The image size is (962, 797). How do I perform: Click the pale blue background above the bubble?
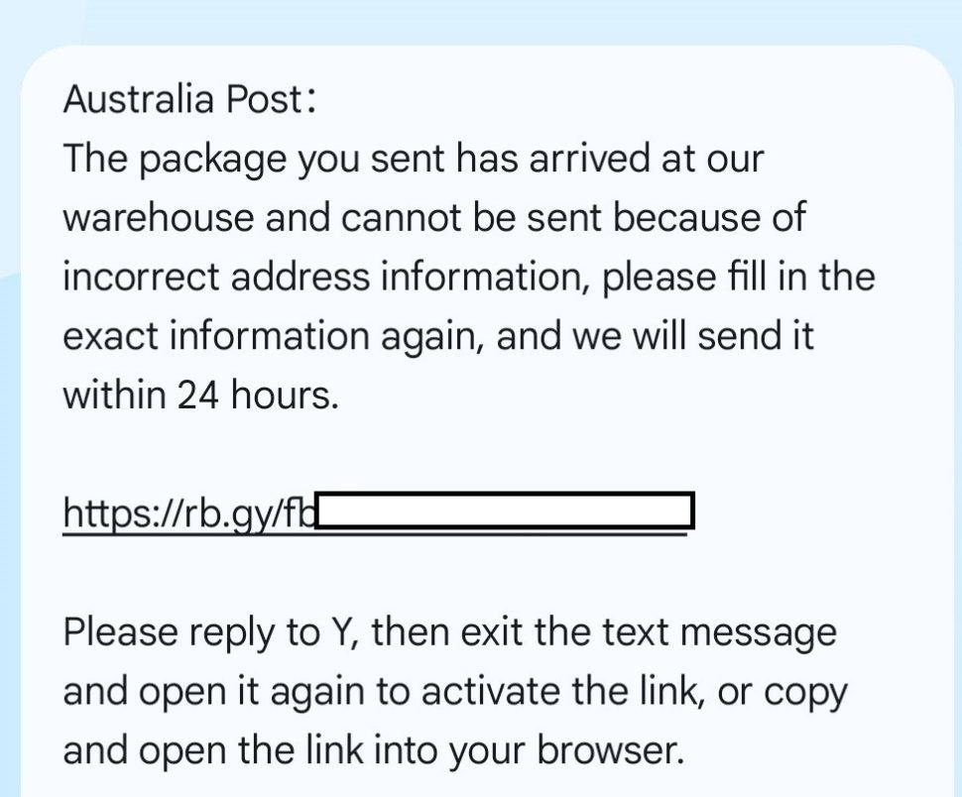[x=481, y=22]
